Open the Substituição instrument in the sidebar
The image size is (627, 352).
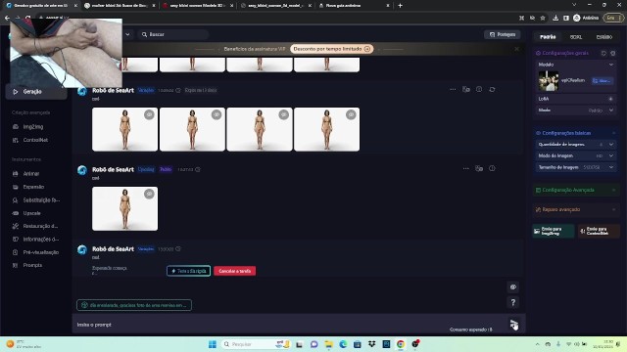pyautogui.click(x=36, y=199)
